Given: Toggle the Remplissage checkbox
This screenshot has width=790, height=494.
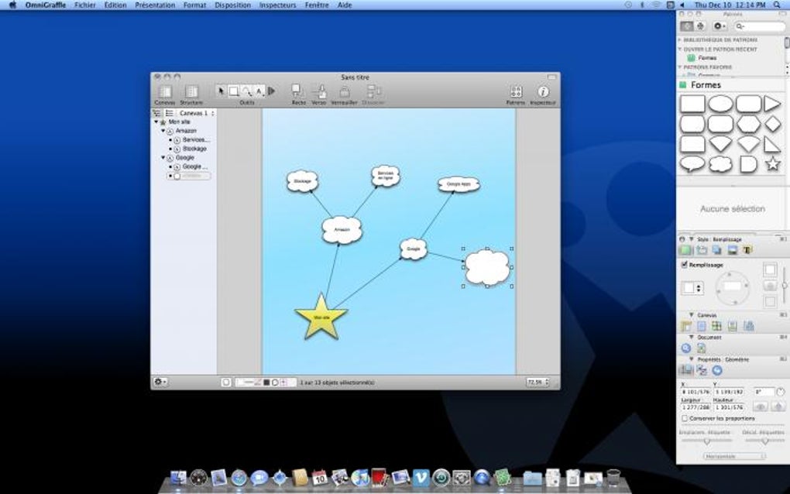Looking at the screenshot, I should pyautogui.click(x=684, y=264).
